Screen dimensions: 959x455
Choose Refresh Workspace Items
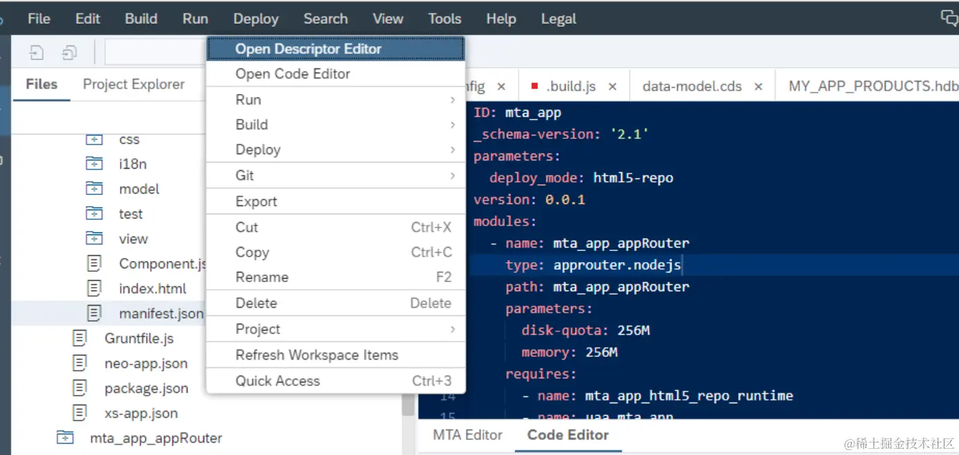[x=336, y=355]
